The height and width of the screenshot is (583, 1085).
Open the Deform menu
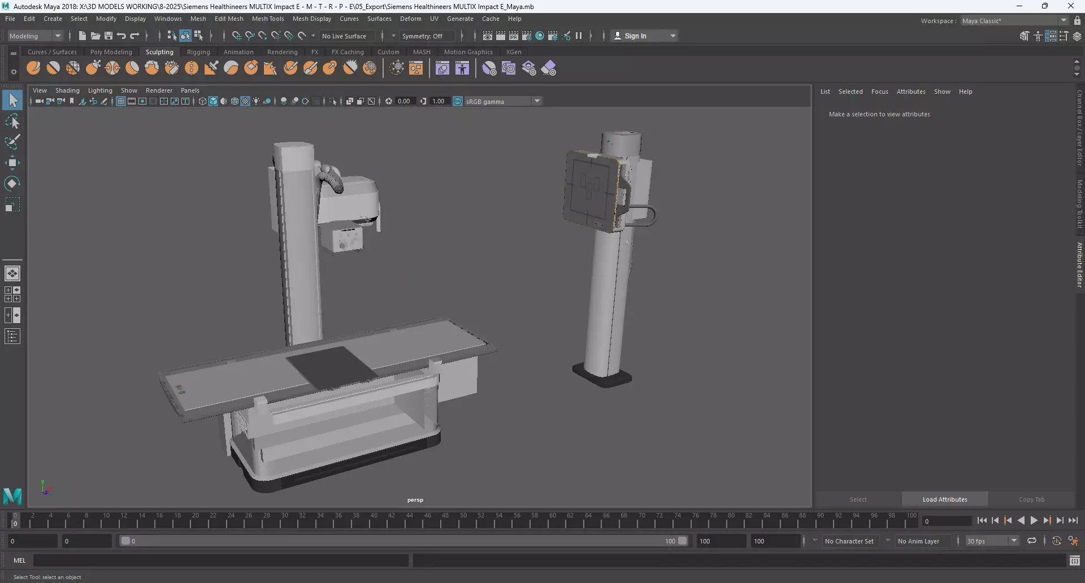(x=411, y=19)
